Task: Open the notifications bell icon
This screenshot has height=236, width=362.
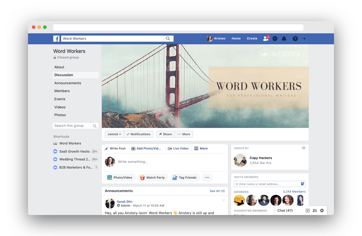Action: tap(284, 39)
